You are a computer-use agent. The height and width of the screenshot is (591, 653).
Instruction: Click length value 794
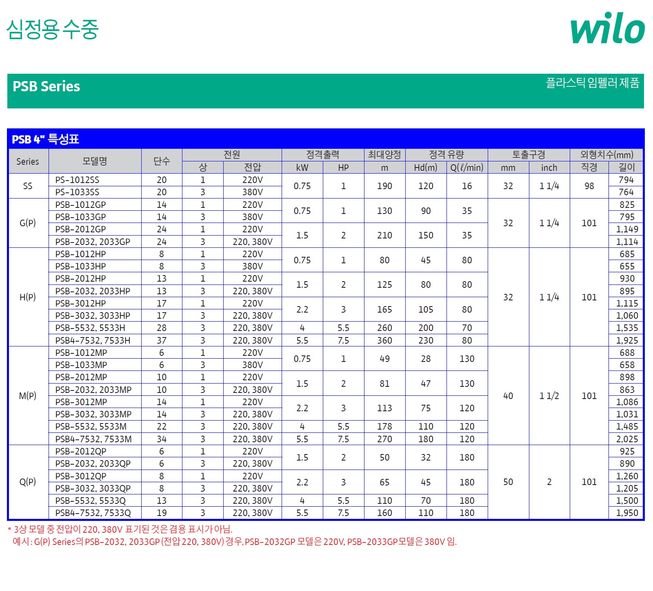[x=626, y=180]
